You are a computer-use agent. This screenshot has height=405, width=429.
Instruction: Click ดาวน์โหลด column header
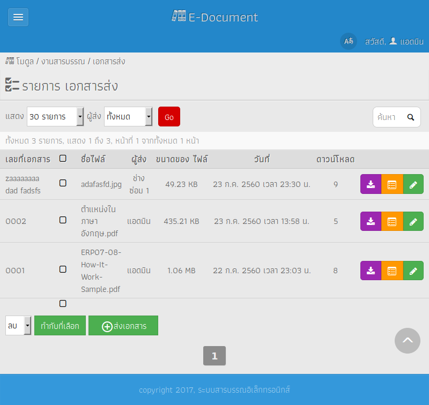[336, 159]
